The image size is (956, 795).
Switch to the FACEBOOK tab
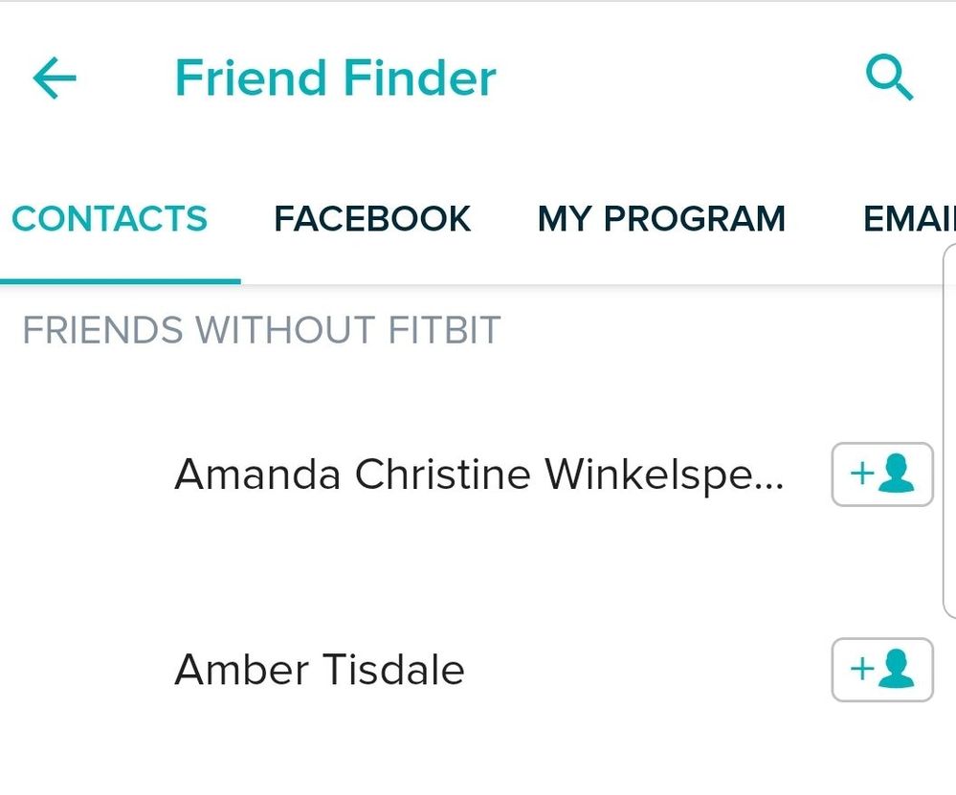(x=372, y=218)
